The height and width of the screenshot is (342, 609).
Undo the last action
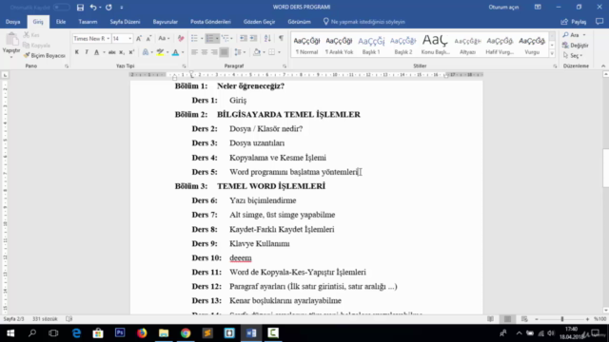coord(93,7)
